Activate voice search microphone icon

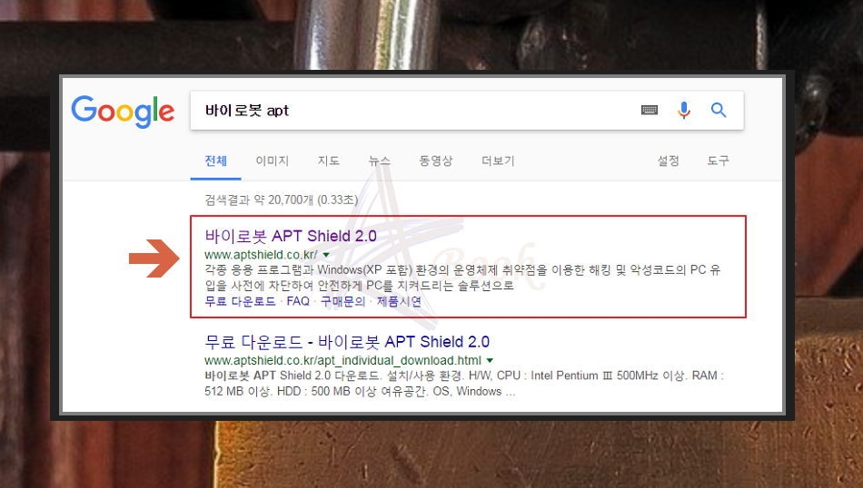pyautogui.click(x=683, y=110)
